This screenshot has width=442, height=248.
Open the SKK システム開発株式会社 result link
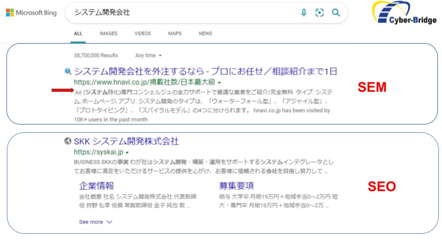click(126, 141)
